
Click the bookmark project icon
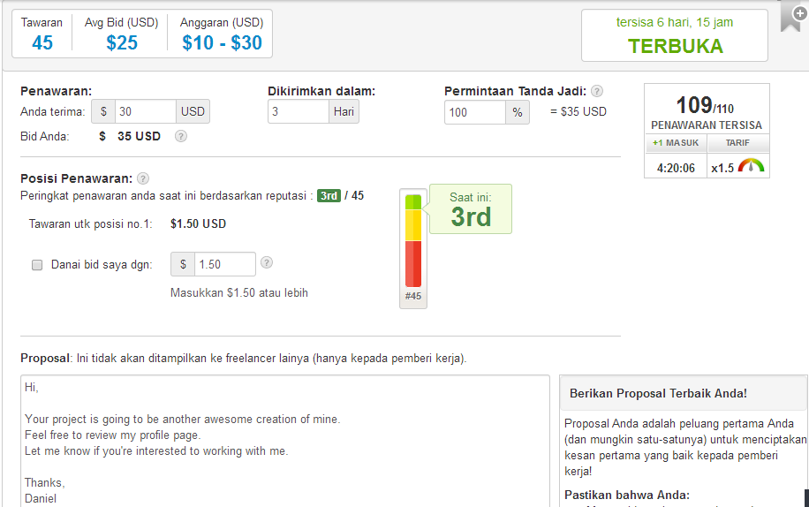point(790,19)
